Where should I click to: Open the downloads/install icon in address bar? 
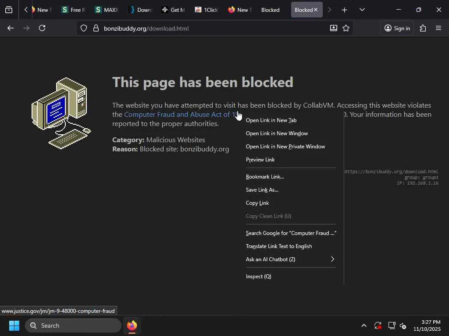(x=334, y=28)
